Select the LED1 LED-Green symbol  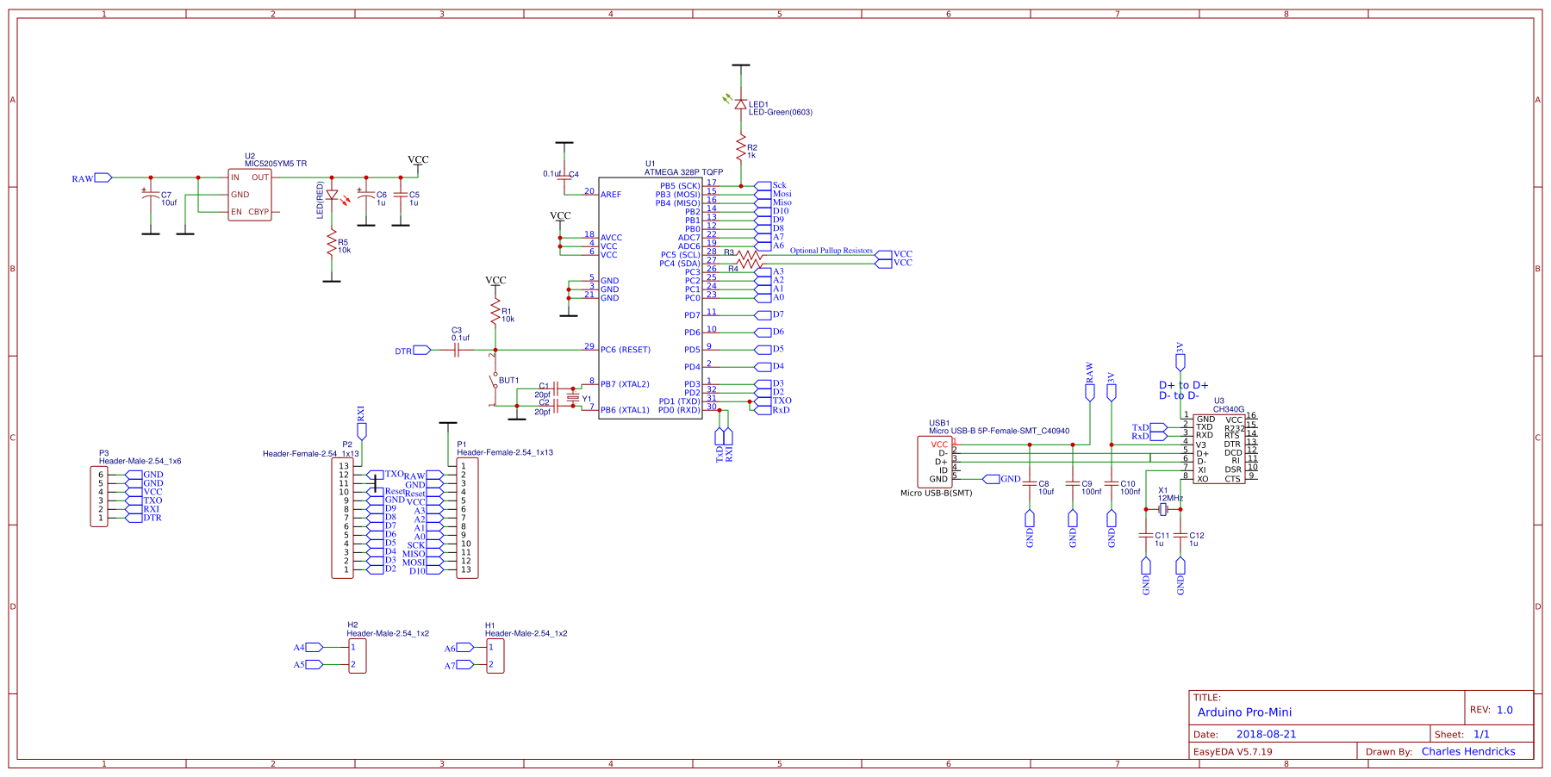[741, 102]
